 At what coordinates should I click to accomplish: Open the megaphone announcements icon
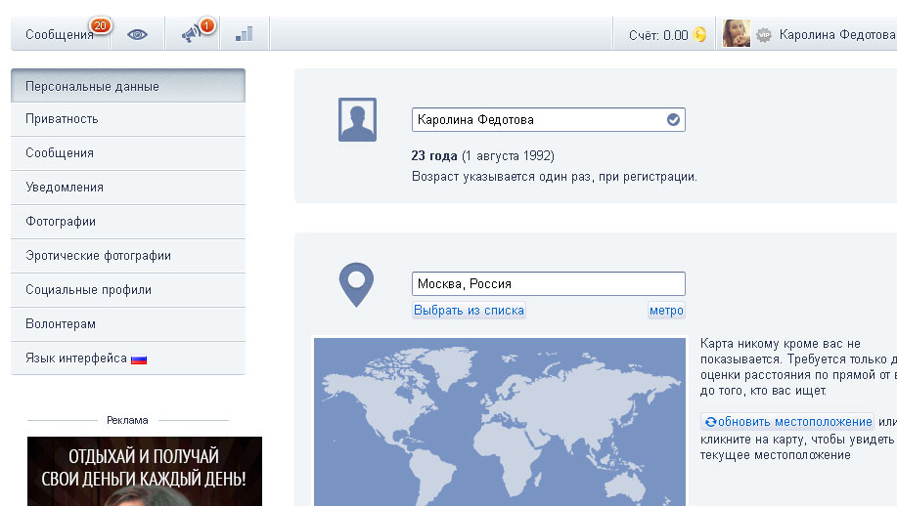pyautogui.click(x=191, y=35)
